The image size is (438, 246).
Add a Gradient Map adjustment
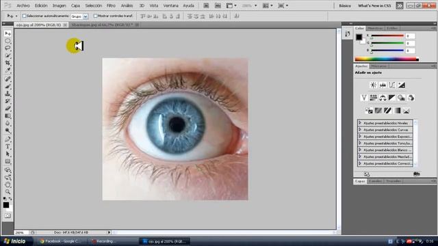click(397, 111)
